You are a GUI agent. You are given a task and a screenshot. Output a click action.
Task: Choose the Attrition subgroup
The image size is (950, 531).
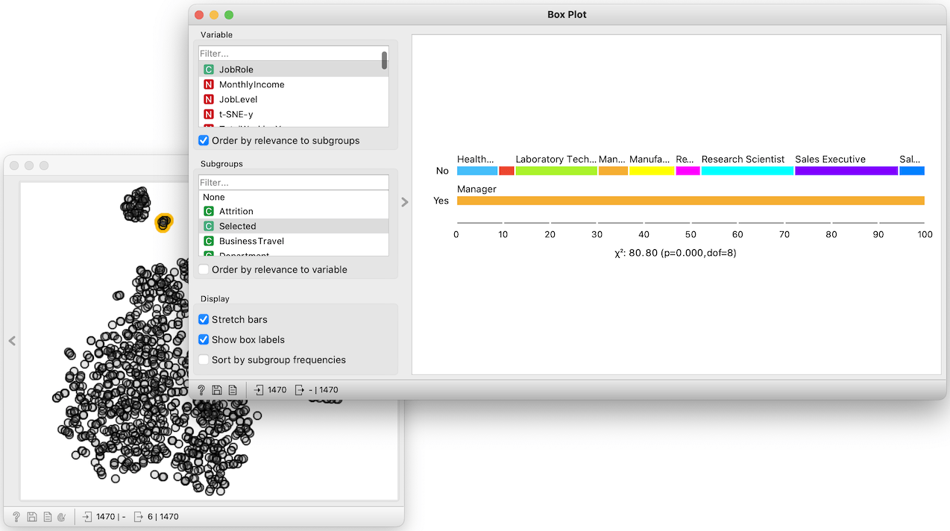(293, 211)
